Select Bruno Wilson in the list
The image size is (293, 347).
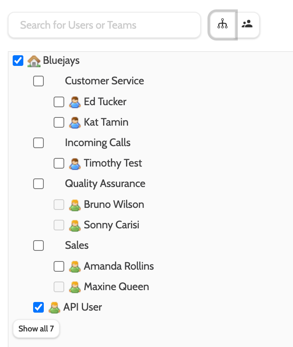[114, 205]
